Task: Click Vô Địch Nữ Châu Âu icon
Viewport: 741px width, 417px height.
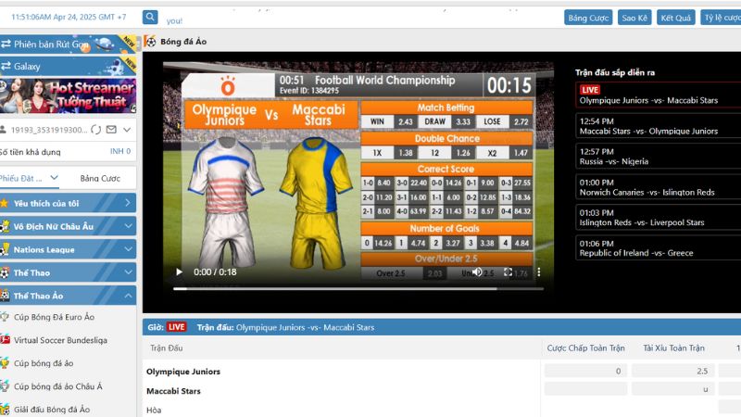Action: (x=5, y=226)
